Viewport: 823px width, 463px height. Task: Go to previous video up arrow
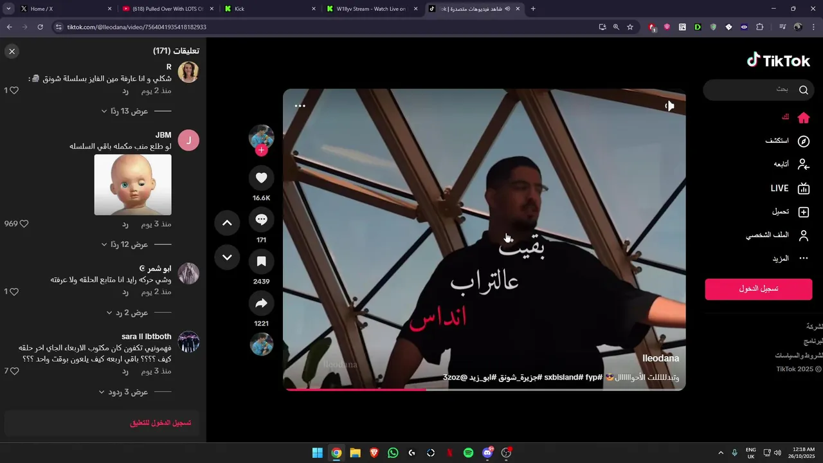click(x=227, y=223)
